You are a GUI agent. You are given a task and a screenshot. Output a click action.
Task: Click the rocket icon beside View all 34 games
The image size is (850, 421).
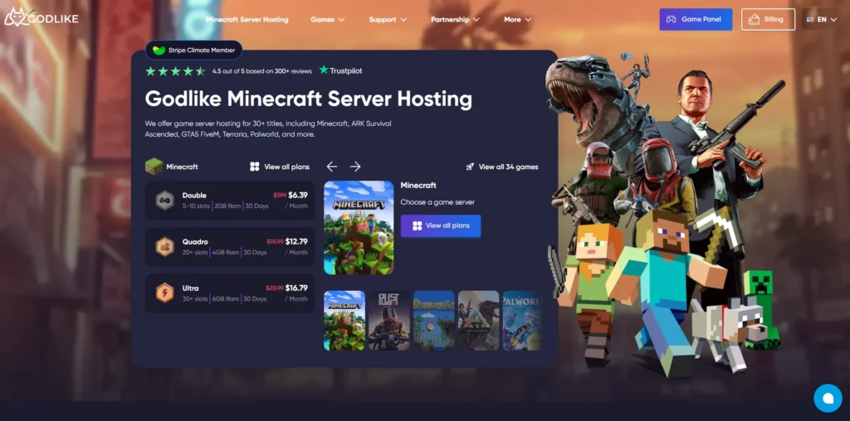(470, 167)
